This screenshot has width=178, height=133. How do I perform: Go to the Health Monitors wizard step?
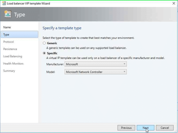(13, 63)
